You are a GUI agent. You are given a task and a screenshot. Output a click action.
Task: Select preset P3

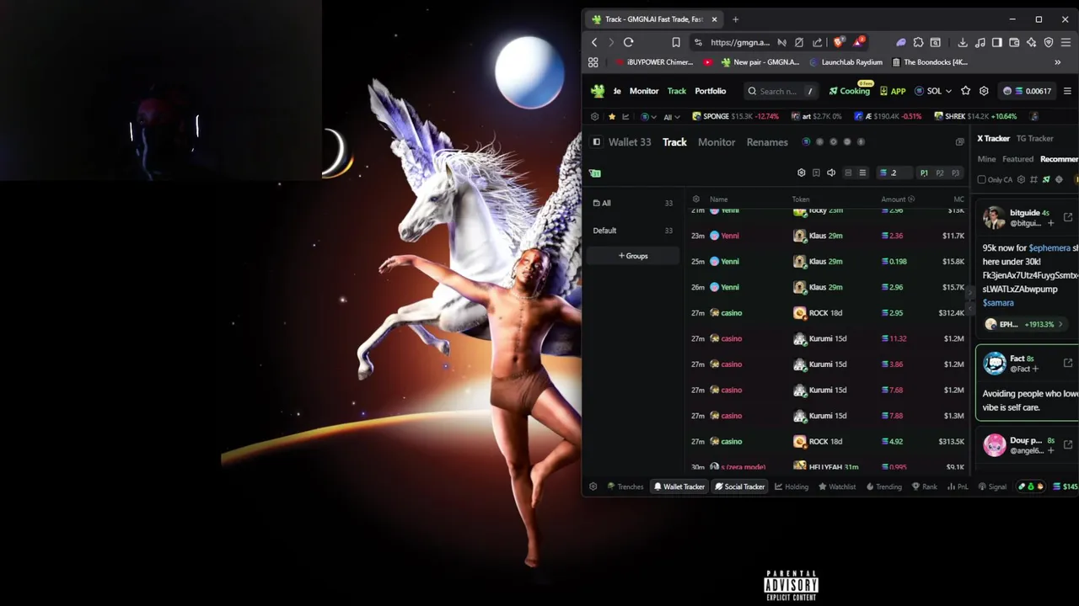point(955,173)
